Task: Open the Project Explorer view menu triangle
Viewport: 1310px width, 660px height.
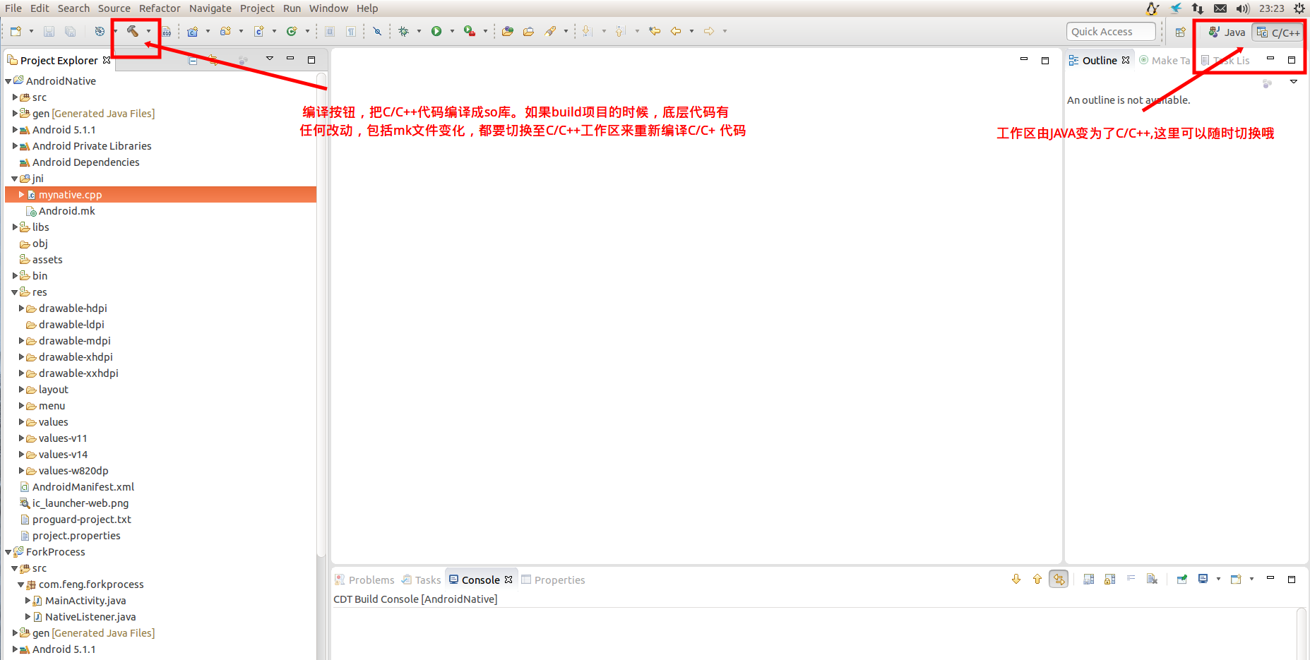Action: click(269, 59)
